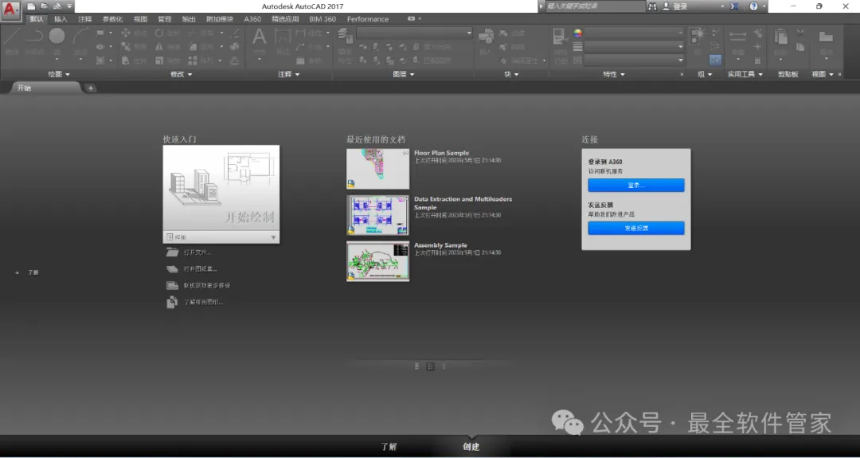This screenshot has height=458, width=860.
Task: Open the Assembly Sample thumbnail
Action: click(x=377, y=261)
